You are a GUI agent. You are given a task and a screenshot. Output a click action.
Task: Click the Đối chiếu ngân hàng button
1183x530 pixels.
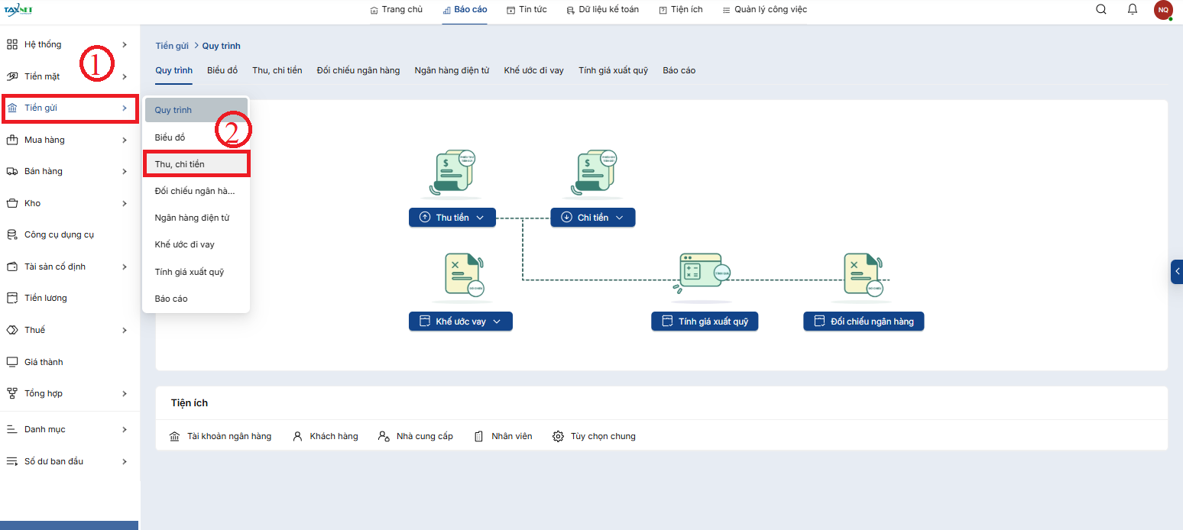coord(864,322)
